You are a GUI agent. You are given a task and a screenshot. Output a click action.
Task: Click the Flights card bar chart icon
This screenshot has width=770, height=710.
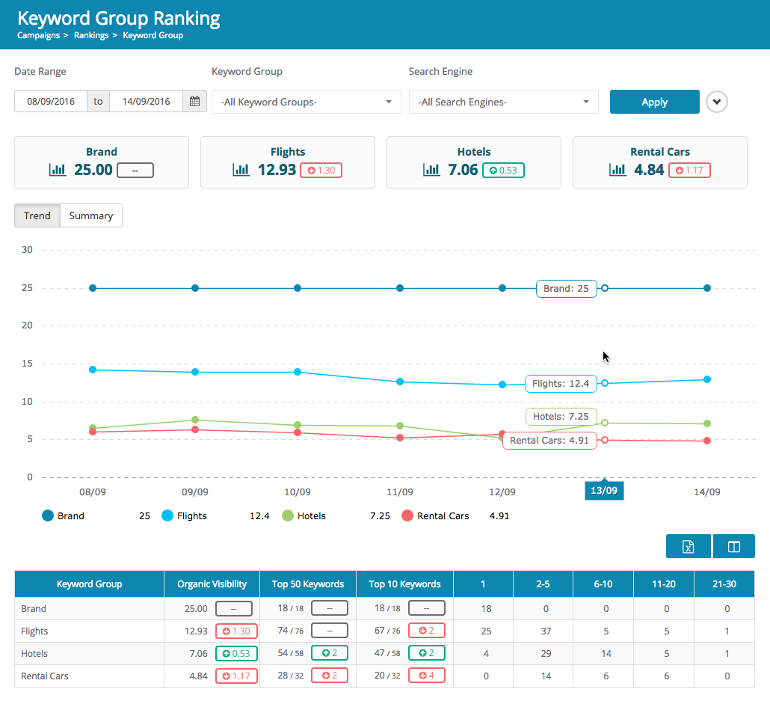241,170
